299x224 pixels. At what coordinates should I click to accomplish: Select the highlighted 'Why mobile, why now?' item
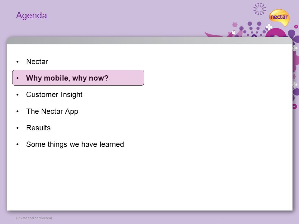coord(78,78)
